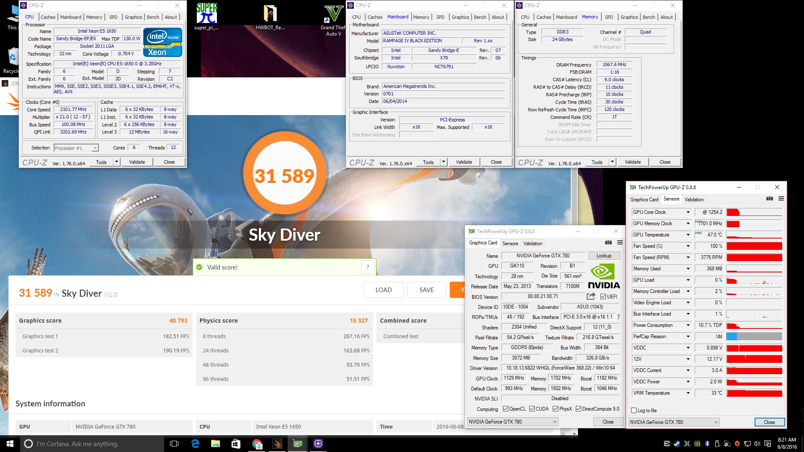Click the Fan Speed (%) red sensor graph
The image size is (804, 452).
click(x=754, y=246)
